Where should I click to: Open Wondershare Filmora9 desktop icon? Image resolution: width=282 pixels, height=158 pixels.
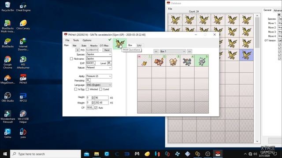point(7,117)
